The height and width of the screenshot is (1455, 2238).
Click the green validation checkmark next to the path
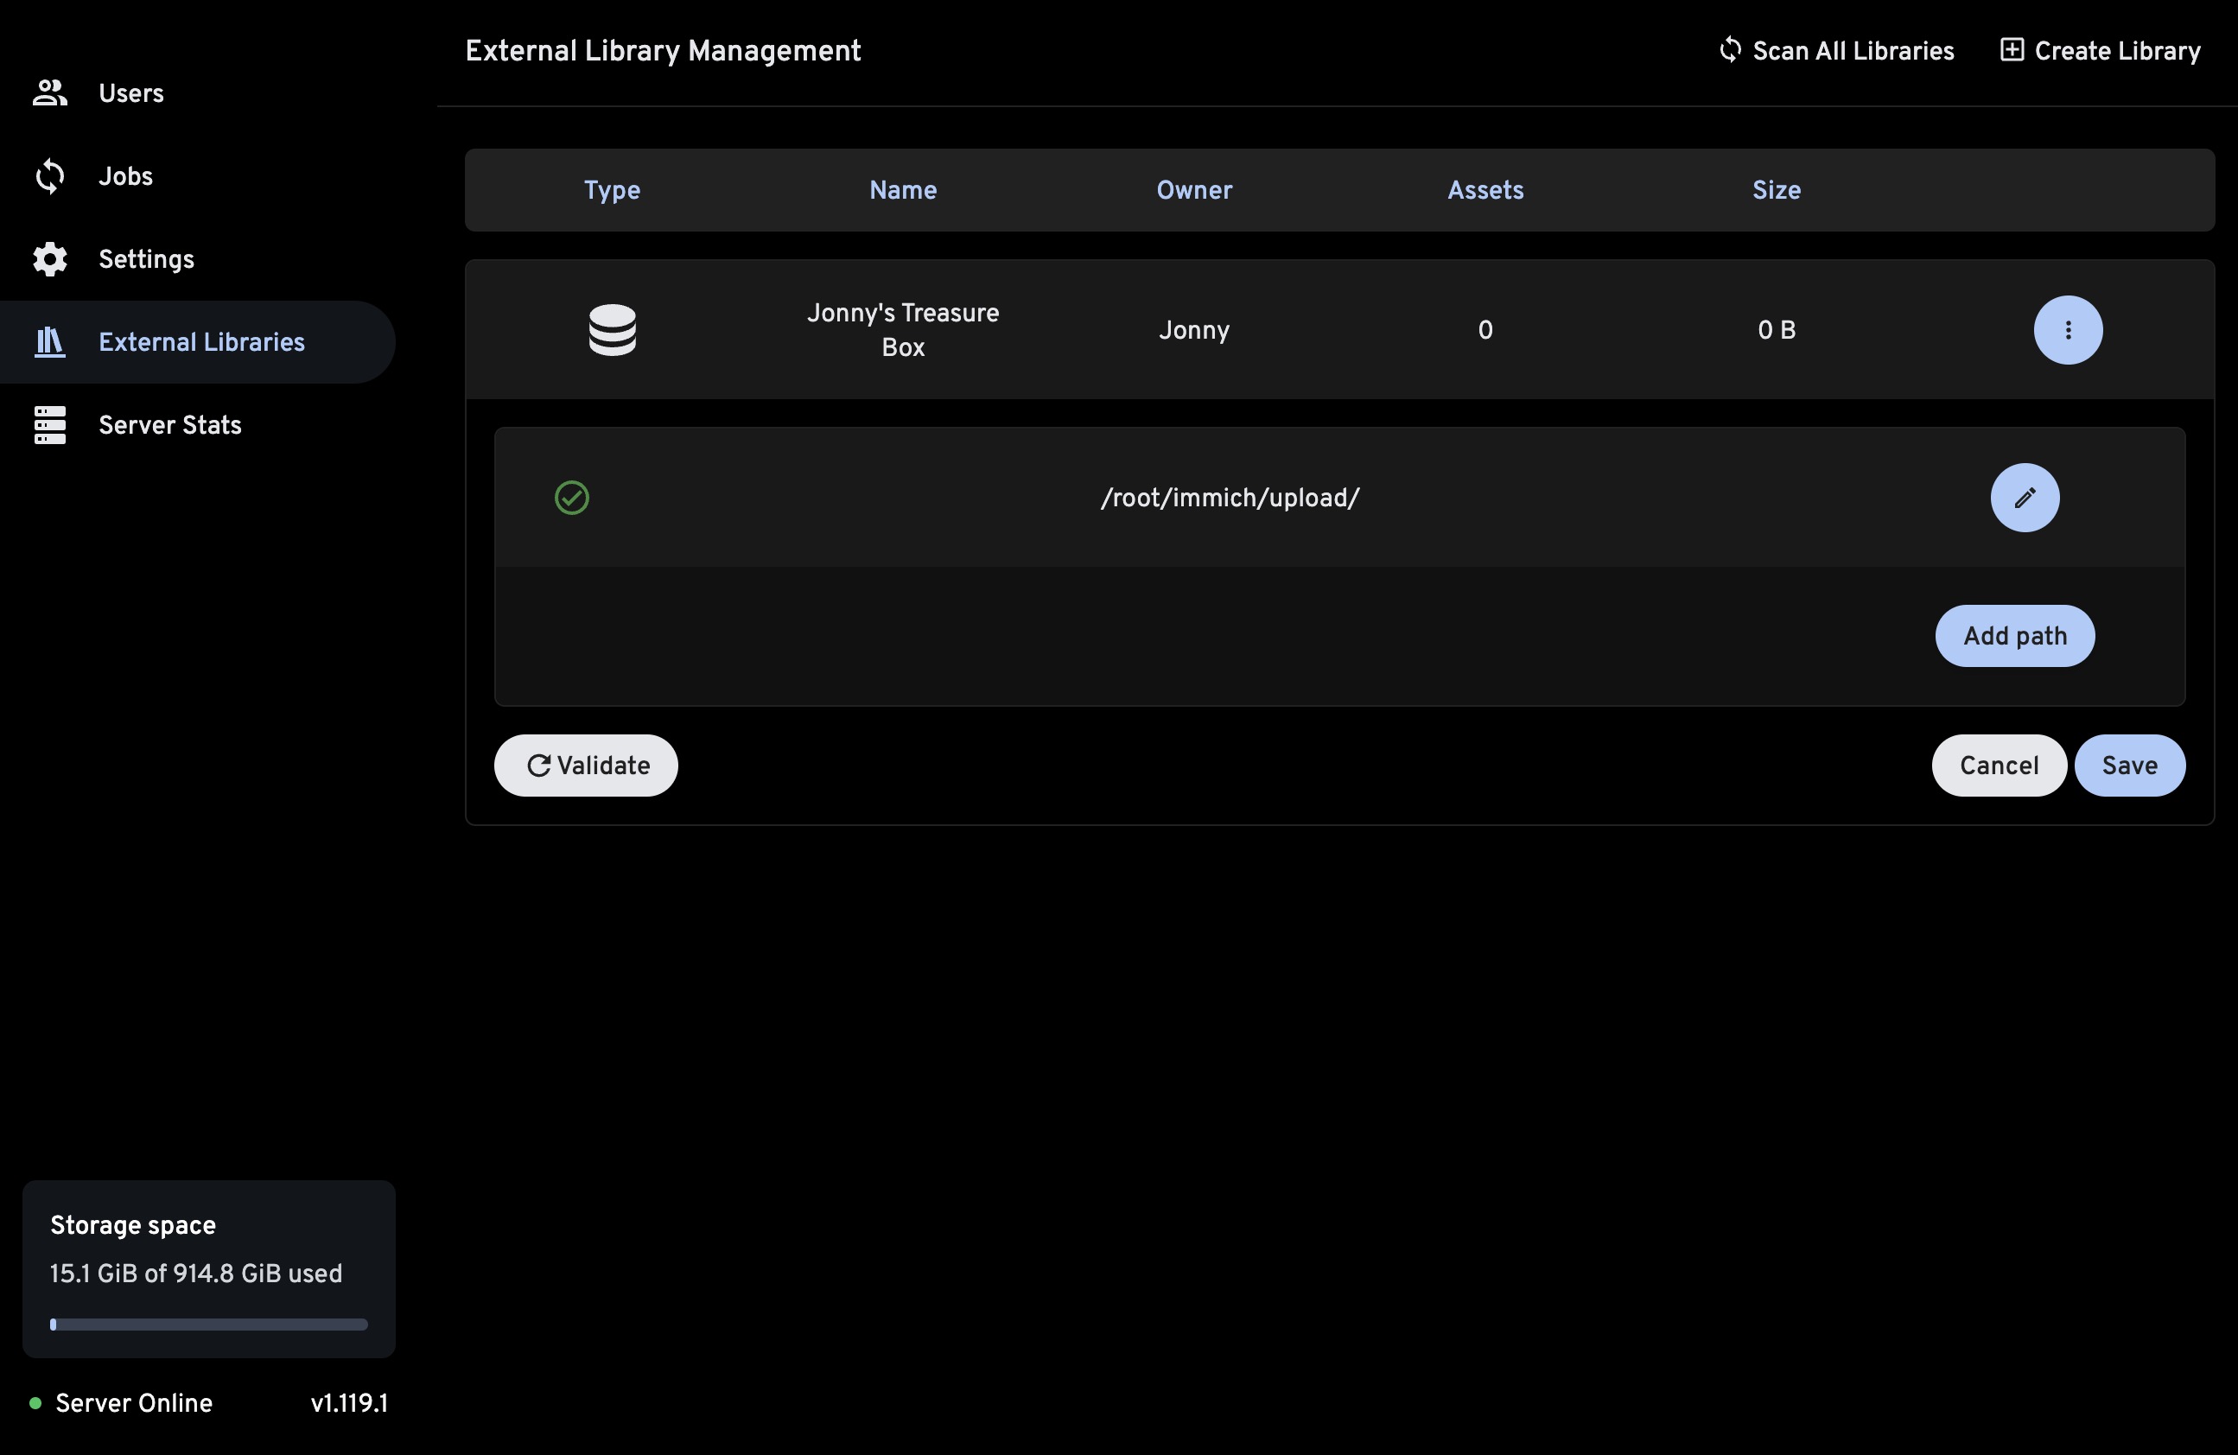coord(573,498)
